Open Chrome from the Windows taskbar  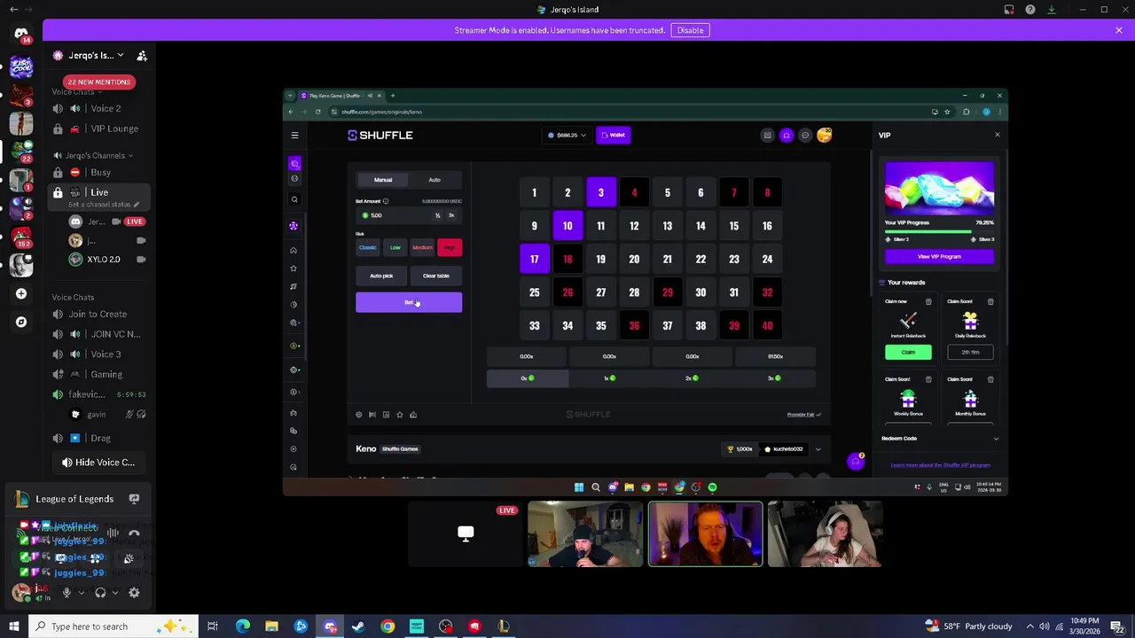[x=387, y=626]
